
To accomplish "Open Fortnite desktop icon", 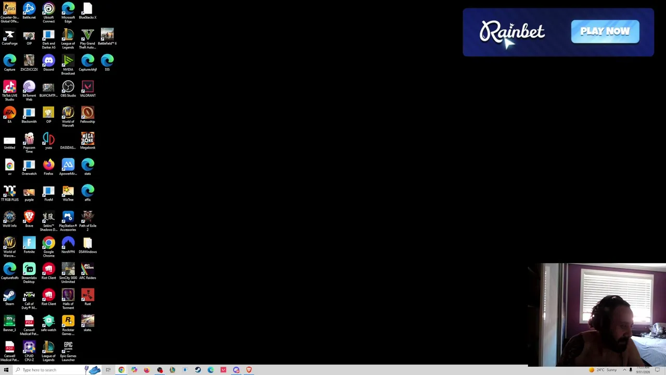I will (29, 245).
